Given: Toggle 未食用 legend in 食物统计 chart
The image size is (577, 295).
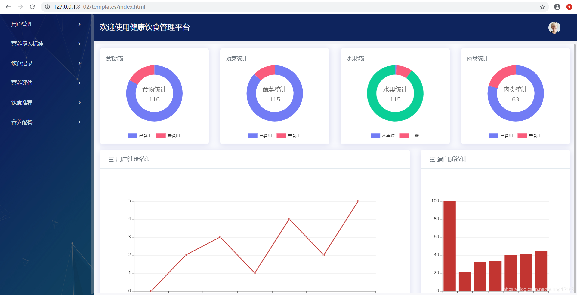Looking at the screenshot, I should point(168,136).
